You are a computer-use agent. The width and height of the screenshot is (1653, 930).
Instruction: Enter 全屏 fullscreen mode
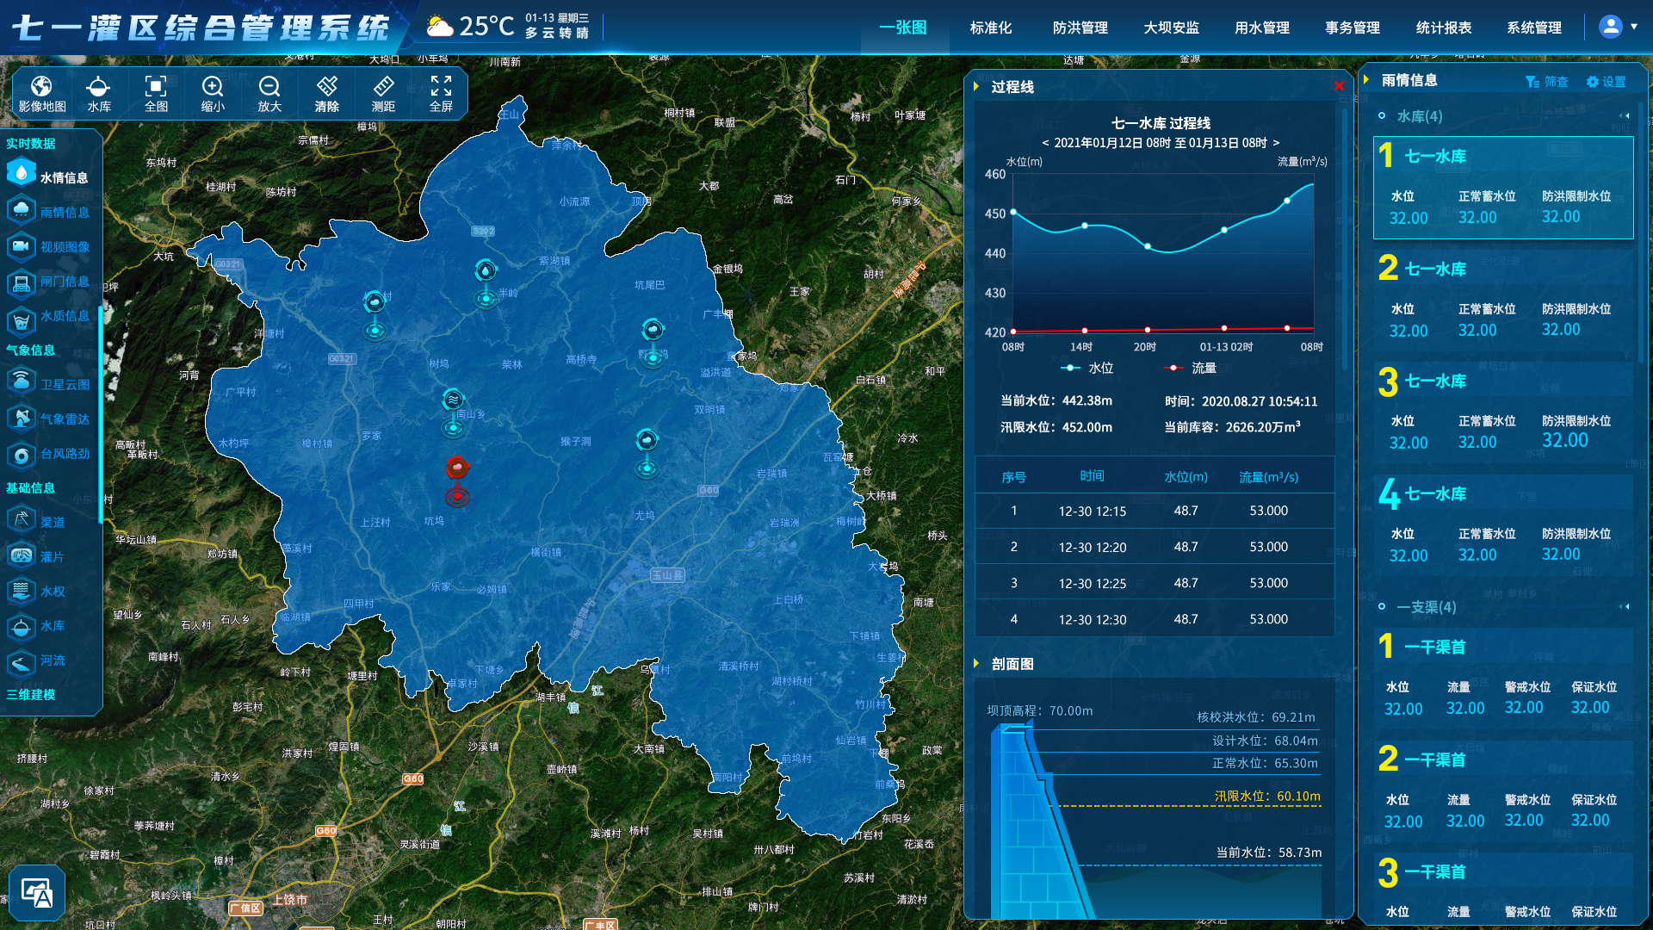(x=441, y=87)
